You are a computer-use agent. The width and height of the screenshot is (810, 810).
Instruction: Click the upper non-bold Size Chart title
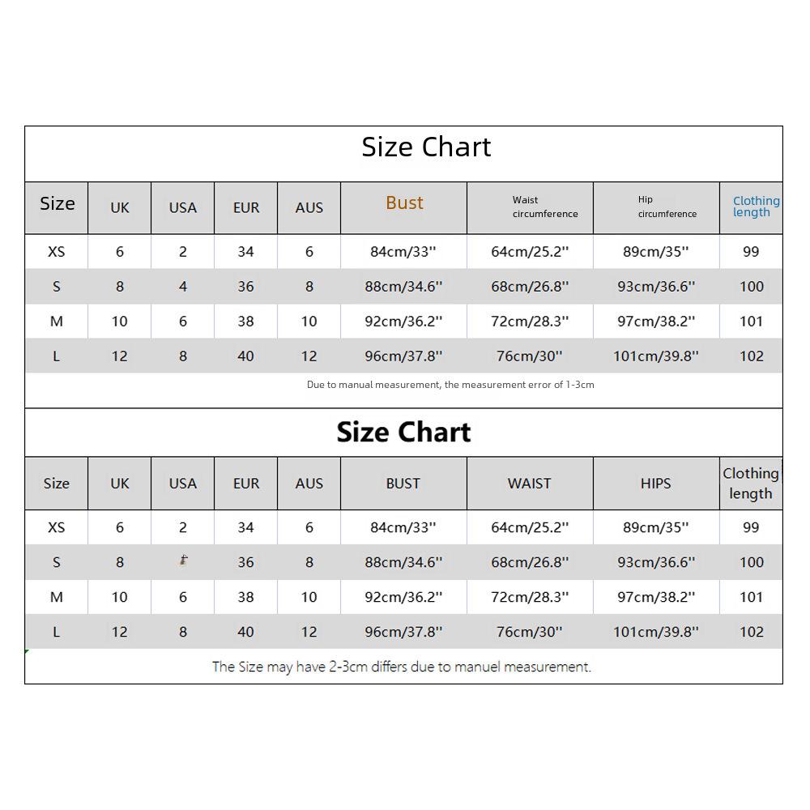pyautogui.click(x=426, y=147)
